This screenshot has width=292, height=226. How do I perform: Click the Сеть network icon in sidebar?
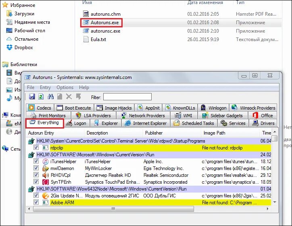(5, 149)
